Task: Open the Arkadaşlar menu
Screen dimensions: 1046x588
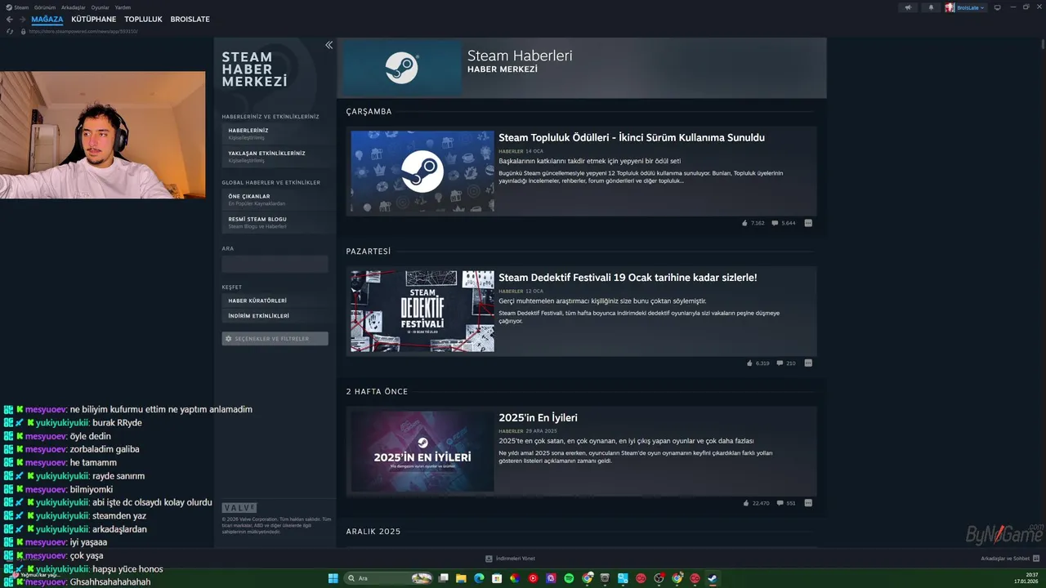Action: 74,7
